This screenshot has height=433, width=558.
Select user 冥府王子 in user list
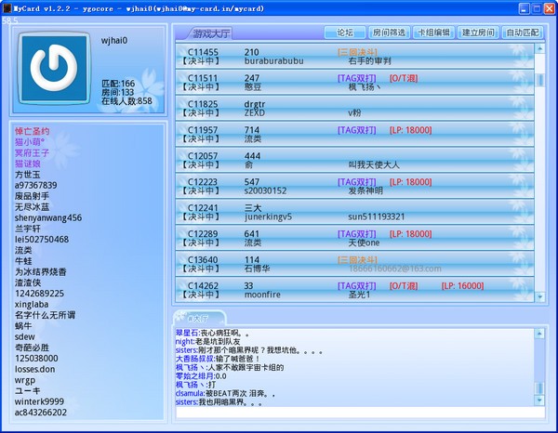(32, 153)
